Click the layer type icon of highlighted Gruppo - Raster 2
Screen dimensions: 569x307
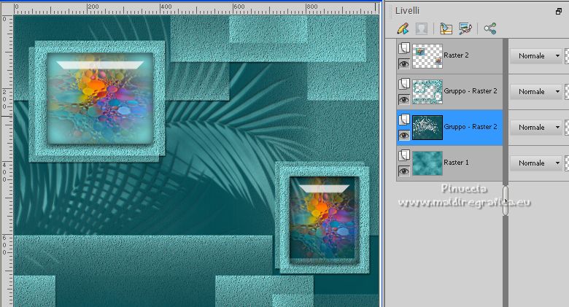[x=404, y=120]
